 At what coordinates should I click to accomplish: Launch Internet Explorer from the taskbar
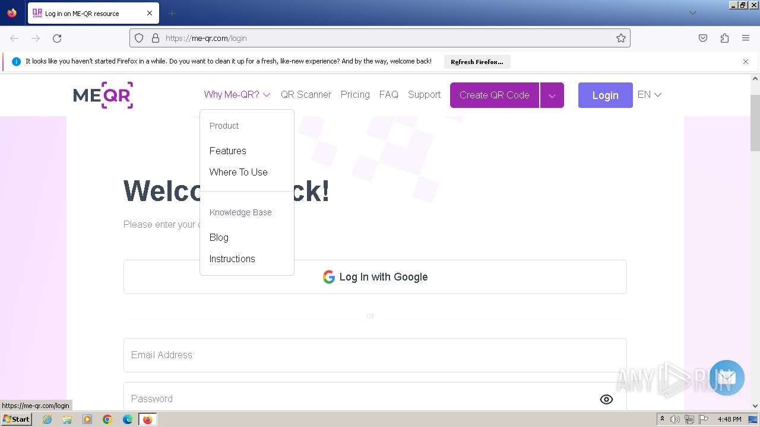click(47, 419)
